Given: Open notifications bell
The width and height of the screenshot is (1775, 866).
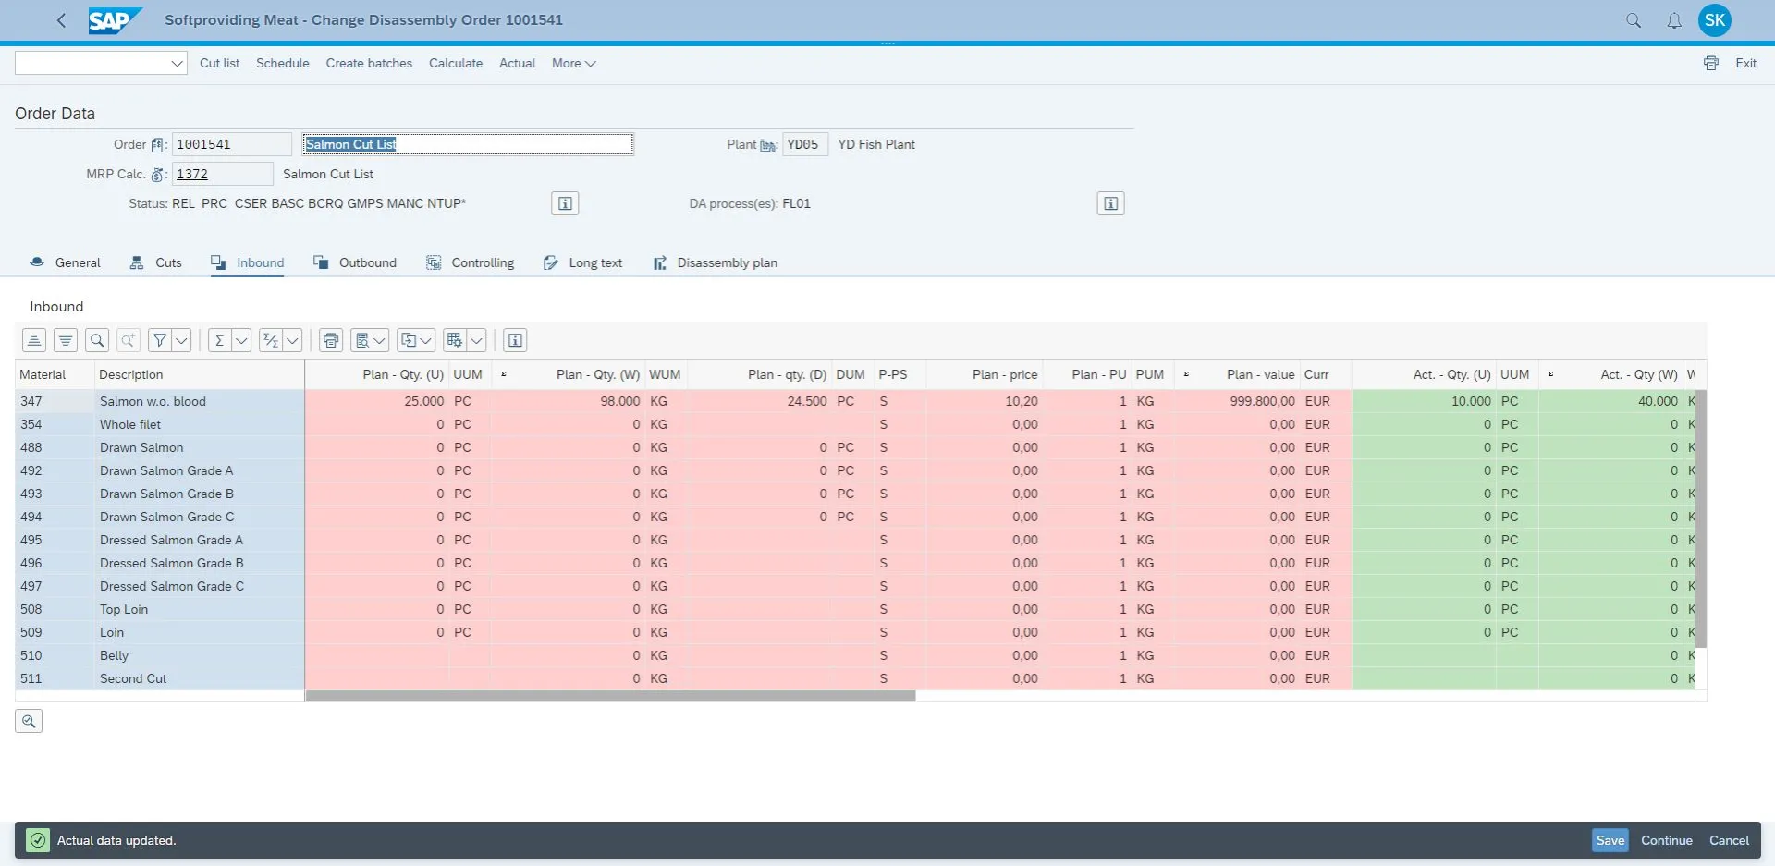Looking at the screenshot, I should (x=1674, y=20).
